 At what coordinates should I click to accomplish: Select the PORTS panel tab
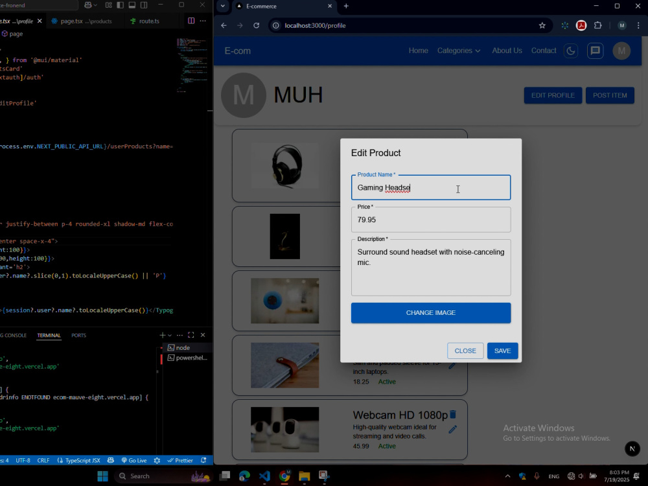pos(78,335)
